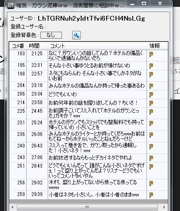Select comment number 259
The width and height of the screenshot is (180, 211).
click(21, 194)
